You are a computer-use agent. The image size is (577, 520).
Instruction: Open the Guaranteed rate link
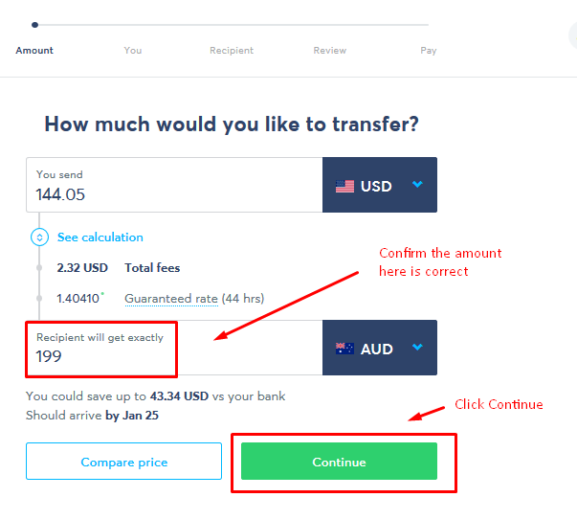point(171,299)
